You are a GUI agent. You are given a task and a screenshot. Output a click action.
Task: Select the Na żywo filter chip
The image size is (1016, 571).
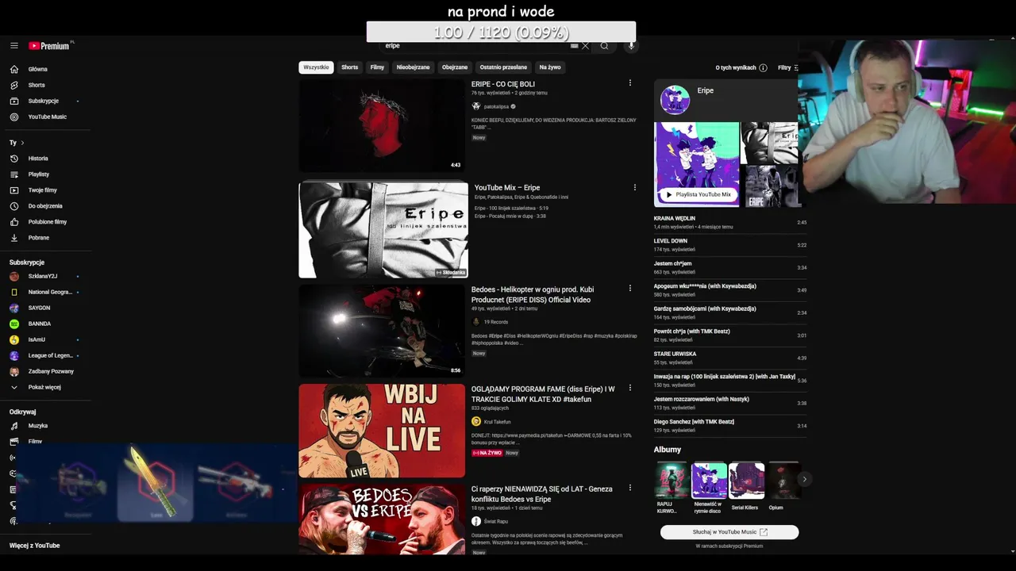tap(549, 67)
